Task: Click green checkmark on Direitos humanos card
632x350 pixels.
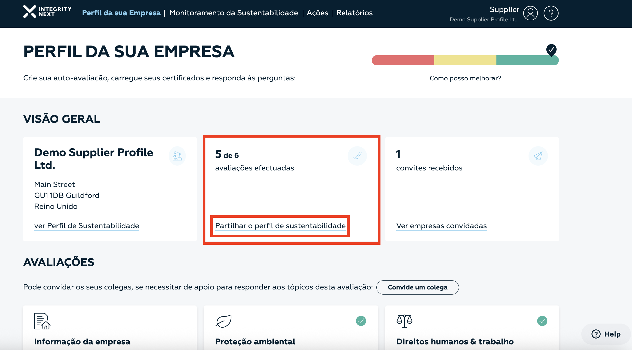Action: [542, 321]
